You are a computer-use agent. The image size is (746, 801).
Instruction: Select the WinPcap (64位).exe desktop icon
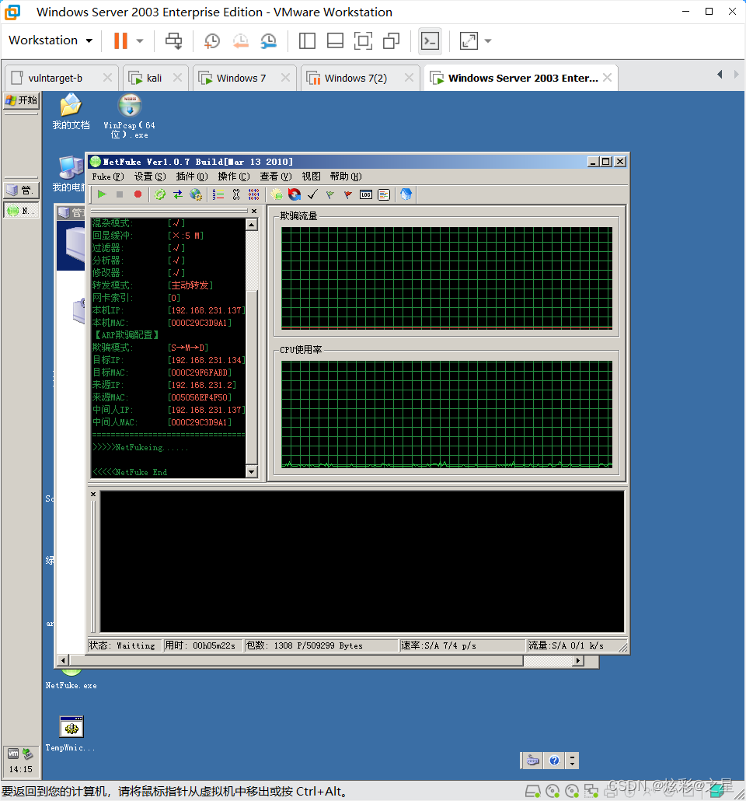pyautogui.click(x=129, y=117)
